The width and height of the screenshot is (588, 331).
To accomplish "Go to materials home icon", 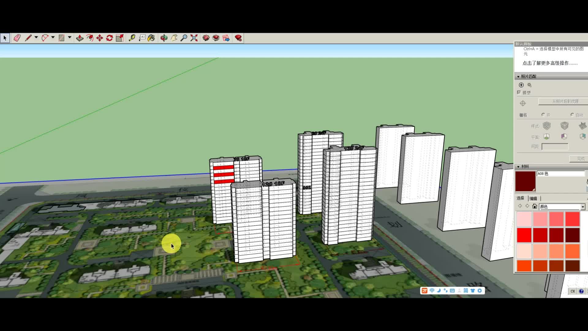I will (535, 206).
